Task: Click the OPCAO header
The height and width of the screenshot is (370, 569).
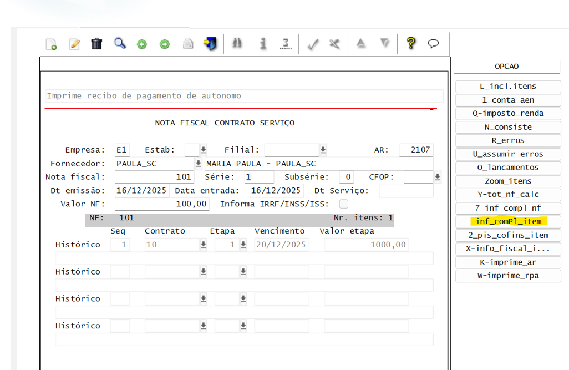Action: click(x=506, y=67)
